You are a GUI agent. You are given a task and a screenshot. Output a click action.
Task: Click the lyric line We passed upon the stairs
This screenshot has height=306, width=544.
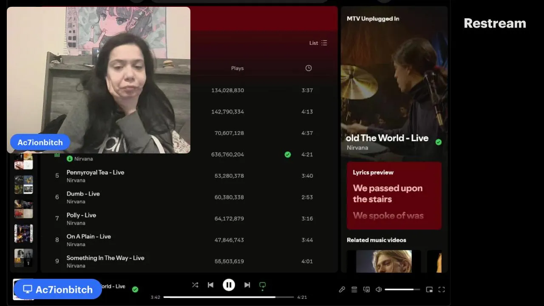pyautogui.click(x=388, y=194)
